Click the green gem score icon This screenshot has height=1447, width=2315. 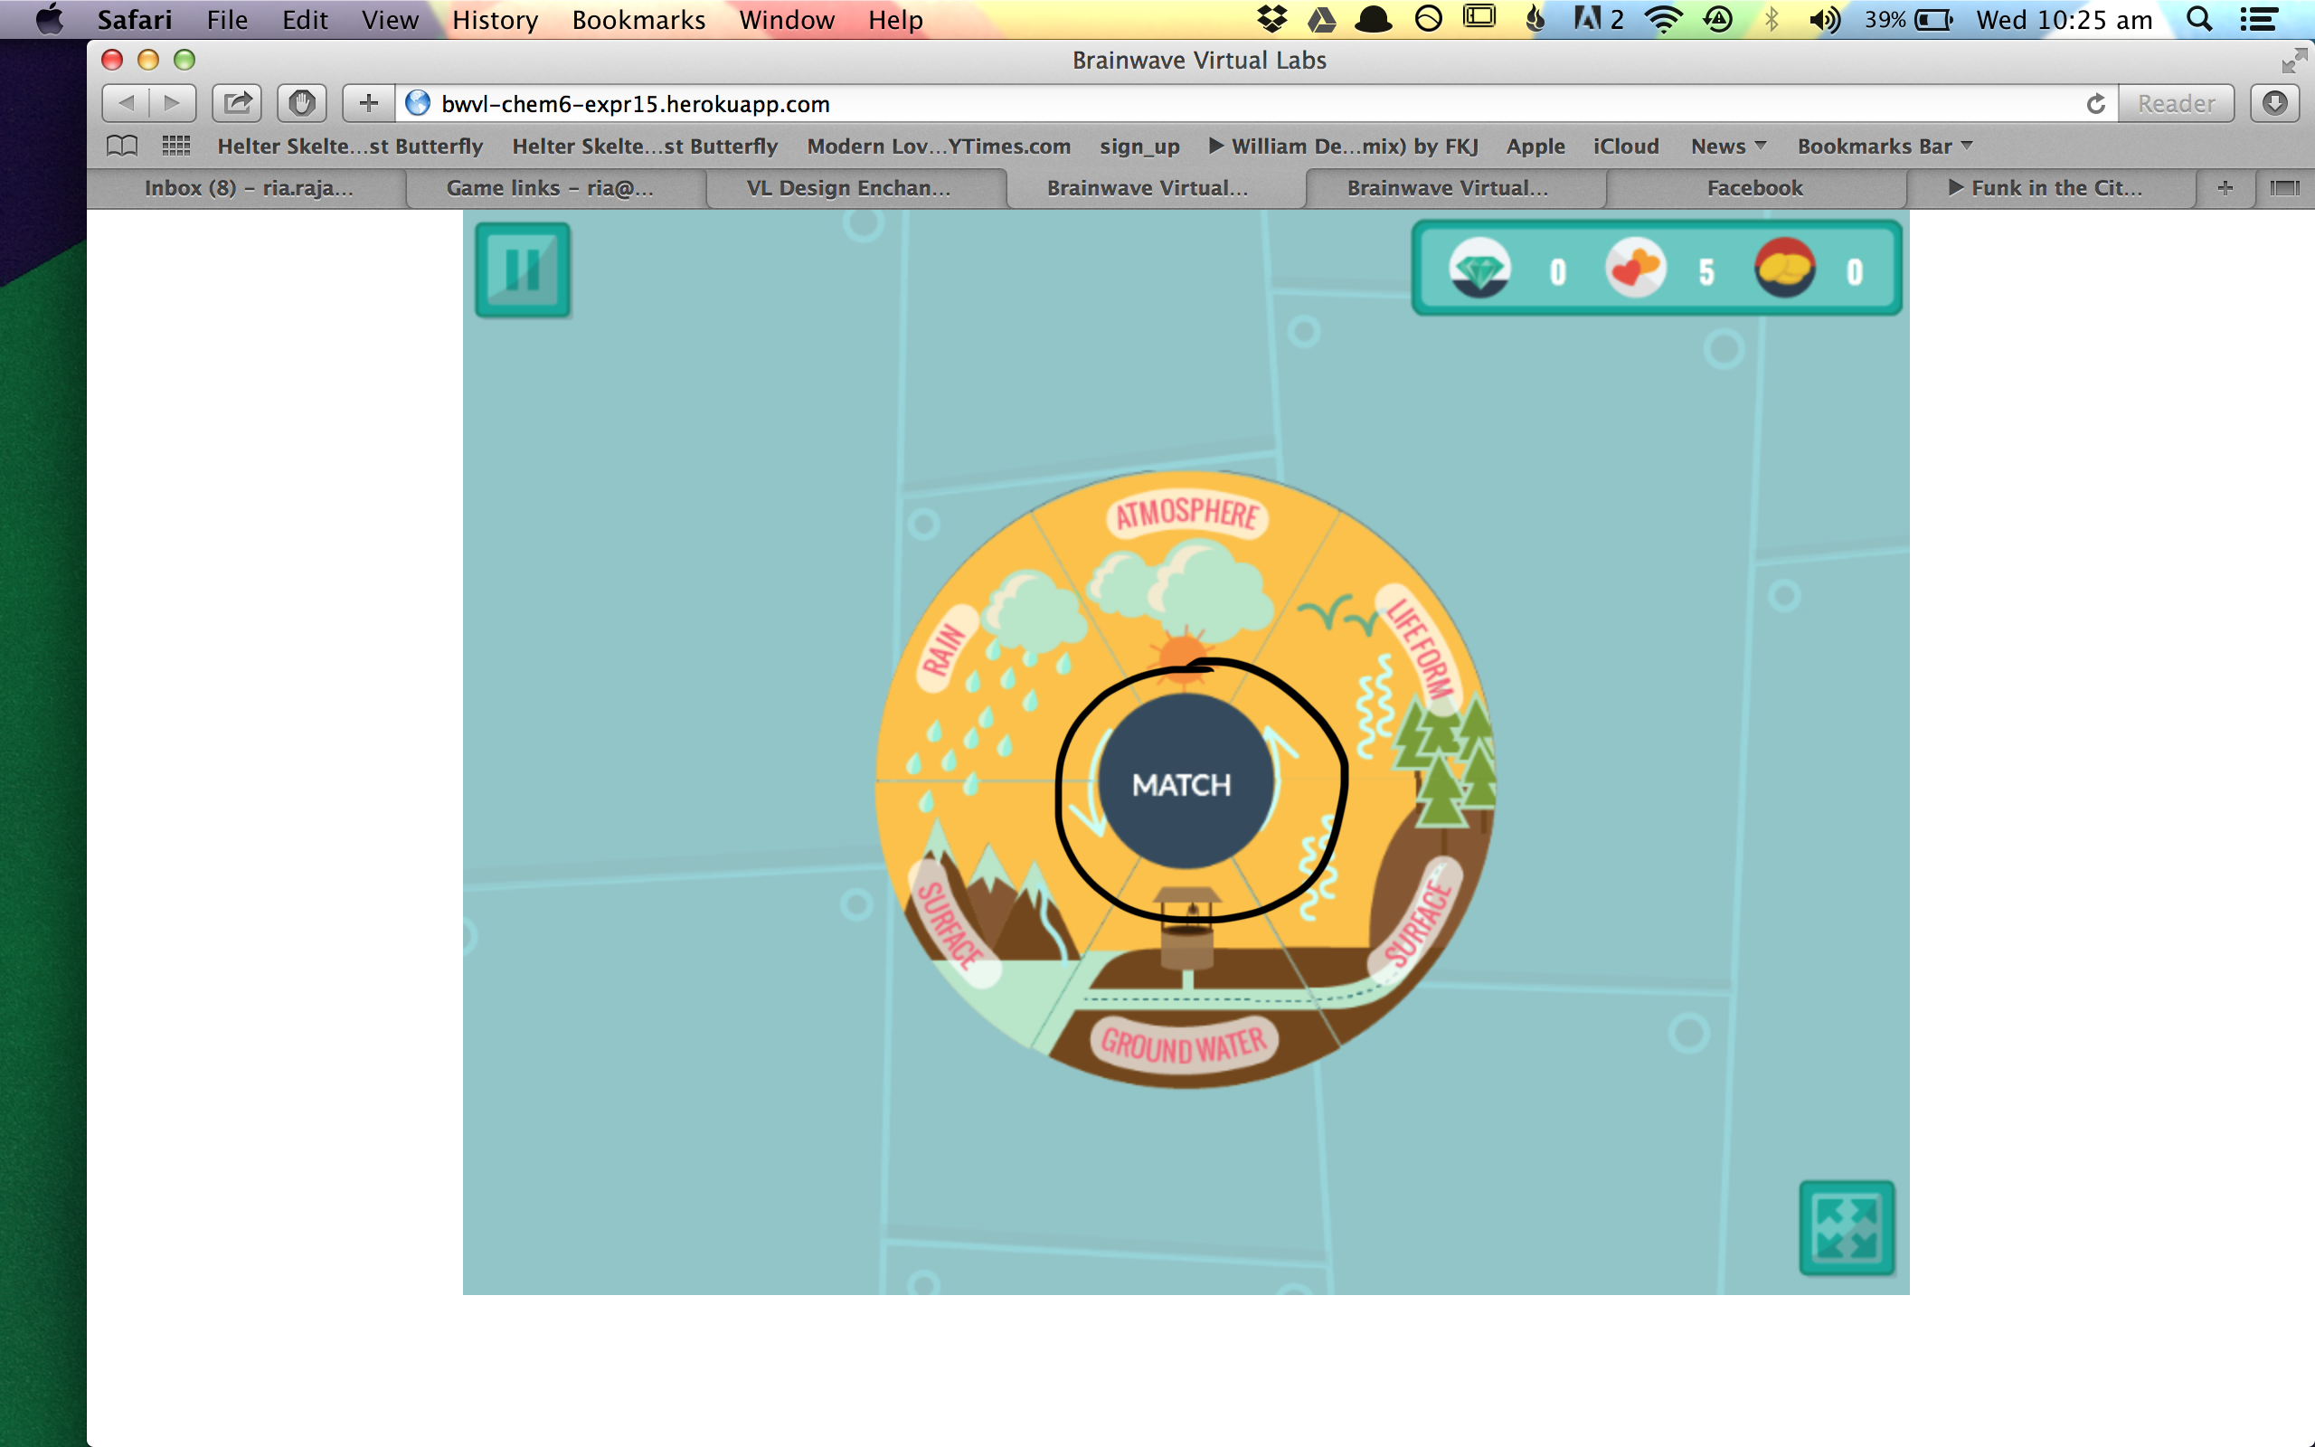1479,268
